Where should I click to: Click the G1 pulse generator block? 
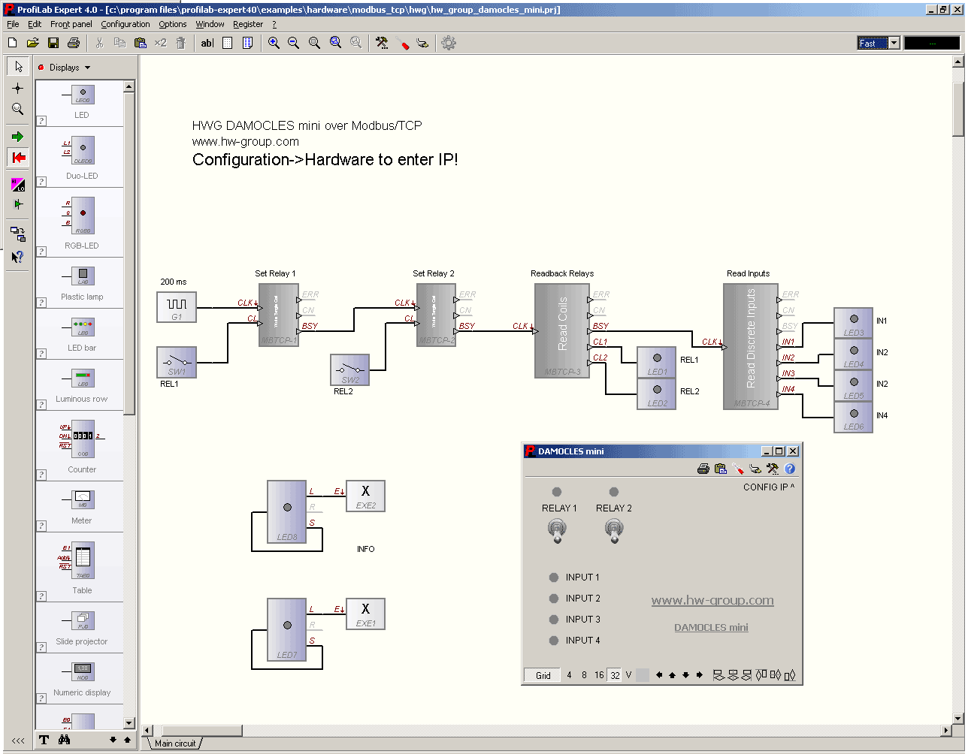click(x=177, y=307)
